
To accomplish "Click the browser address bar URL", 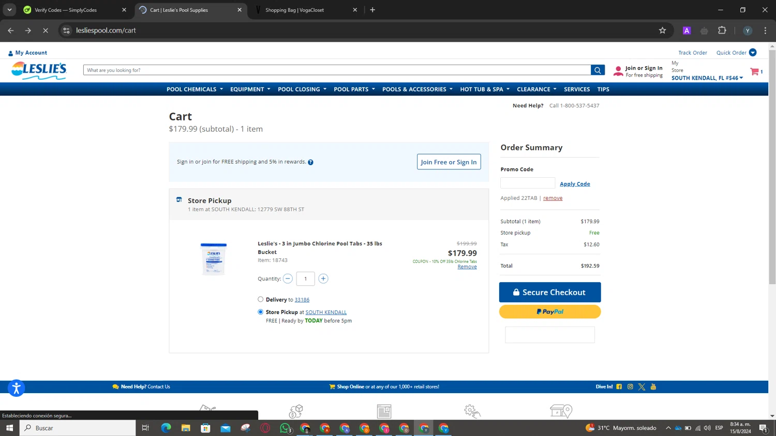I will pyautogui.click(x=106, y=30).
